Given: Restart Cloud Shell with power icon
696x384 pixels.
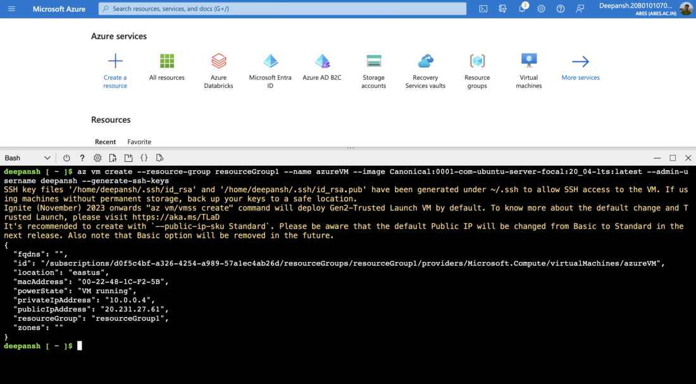Looking at the screenshot, I should click(66, 158).
